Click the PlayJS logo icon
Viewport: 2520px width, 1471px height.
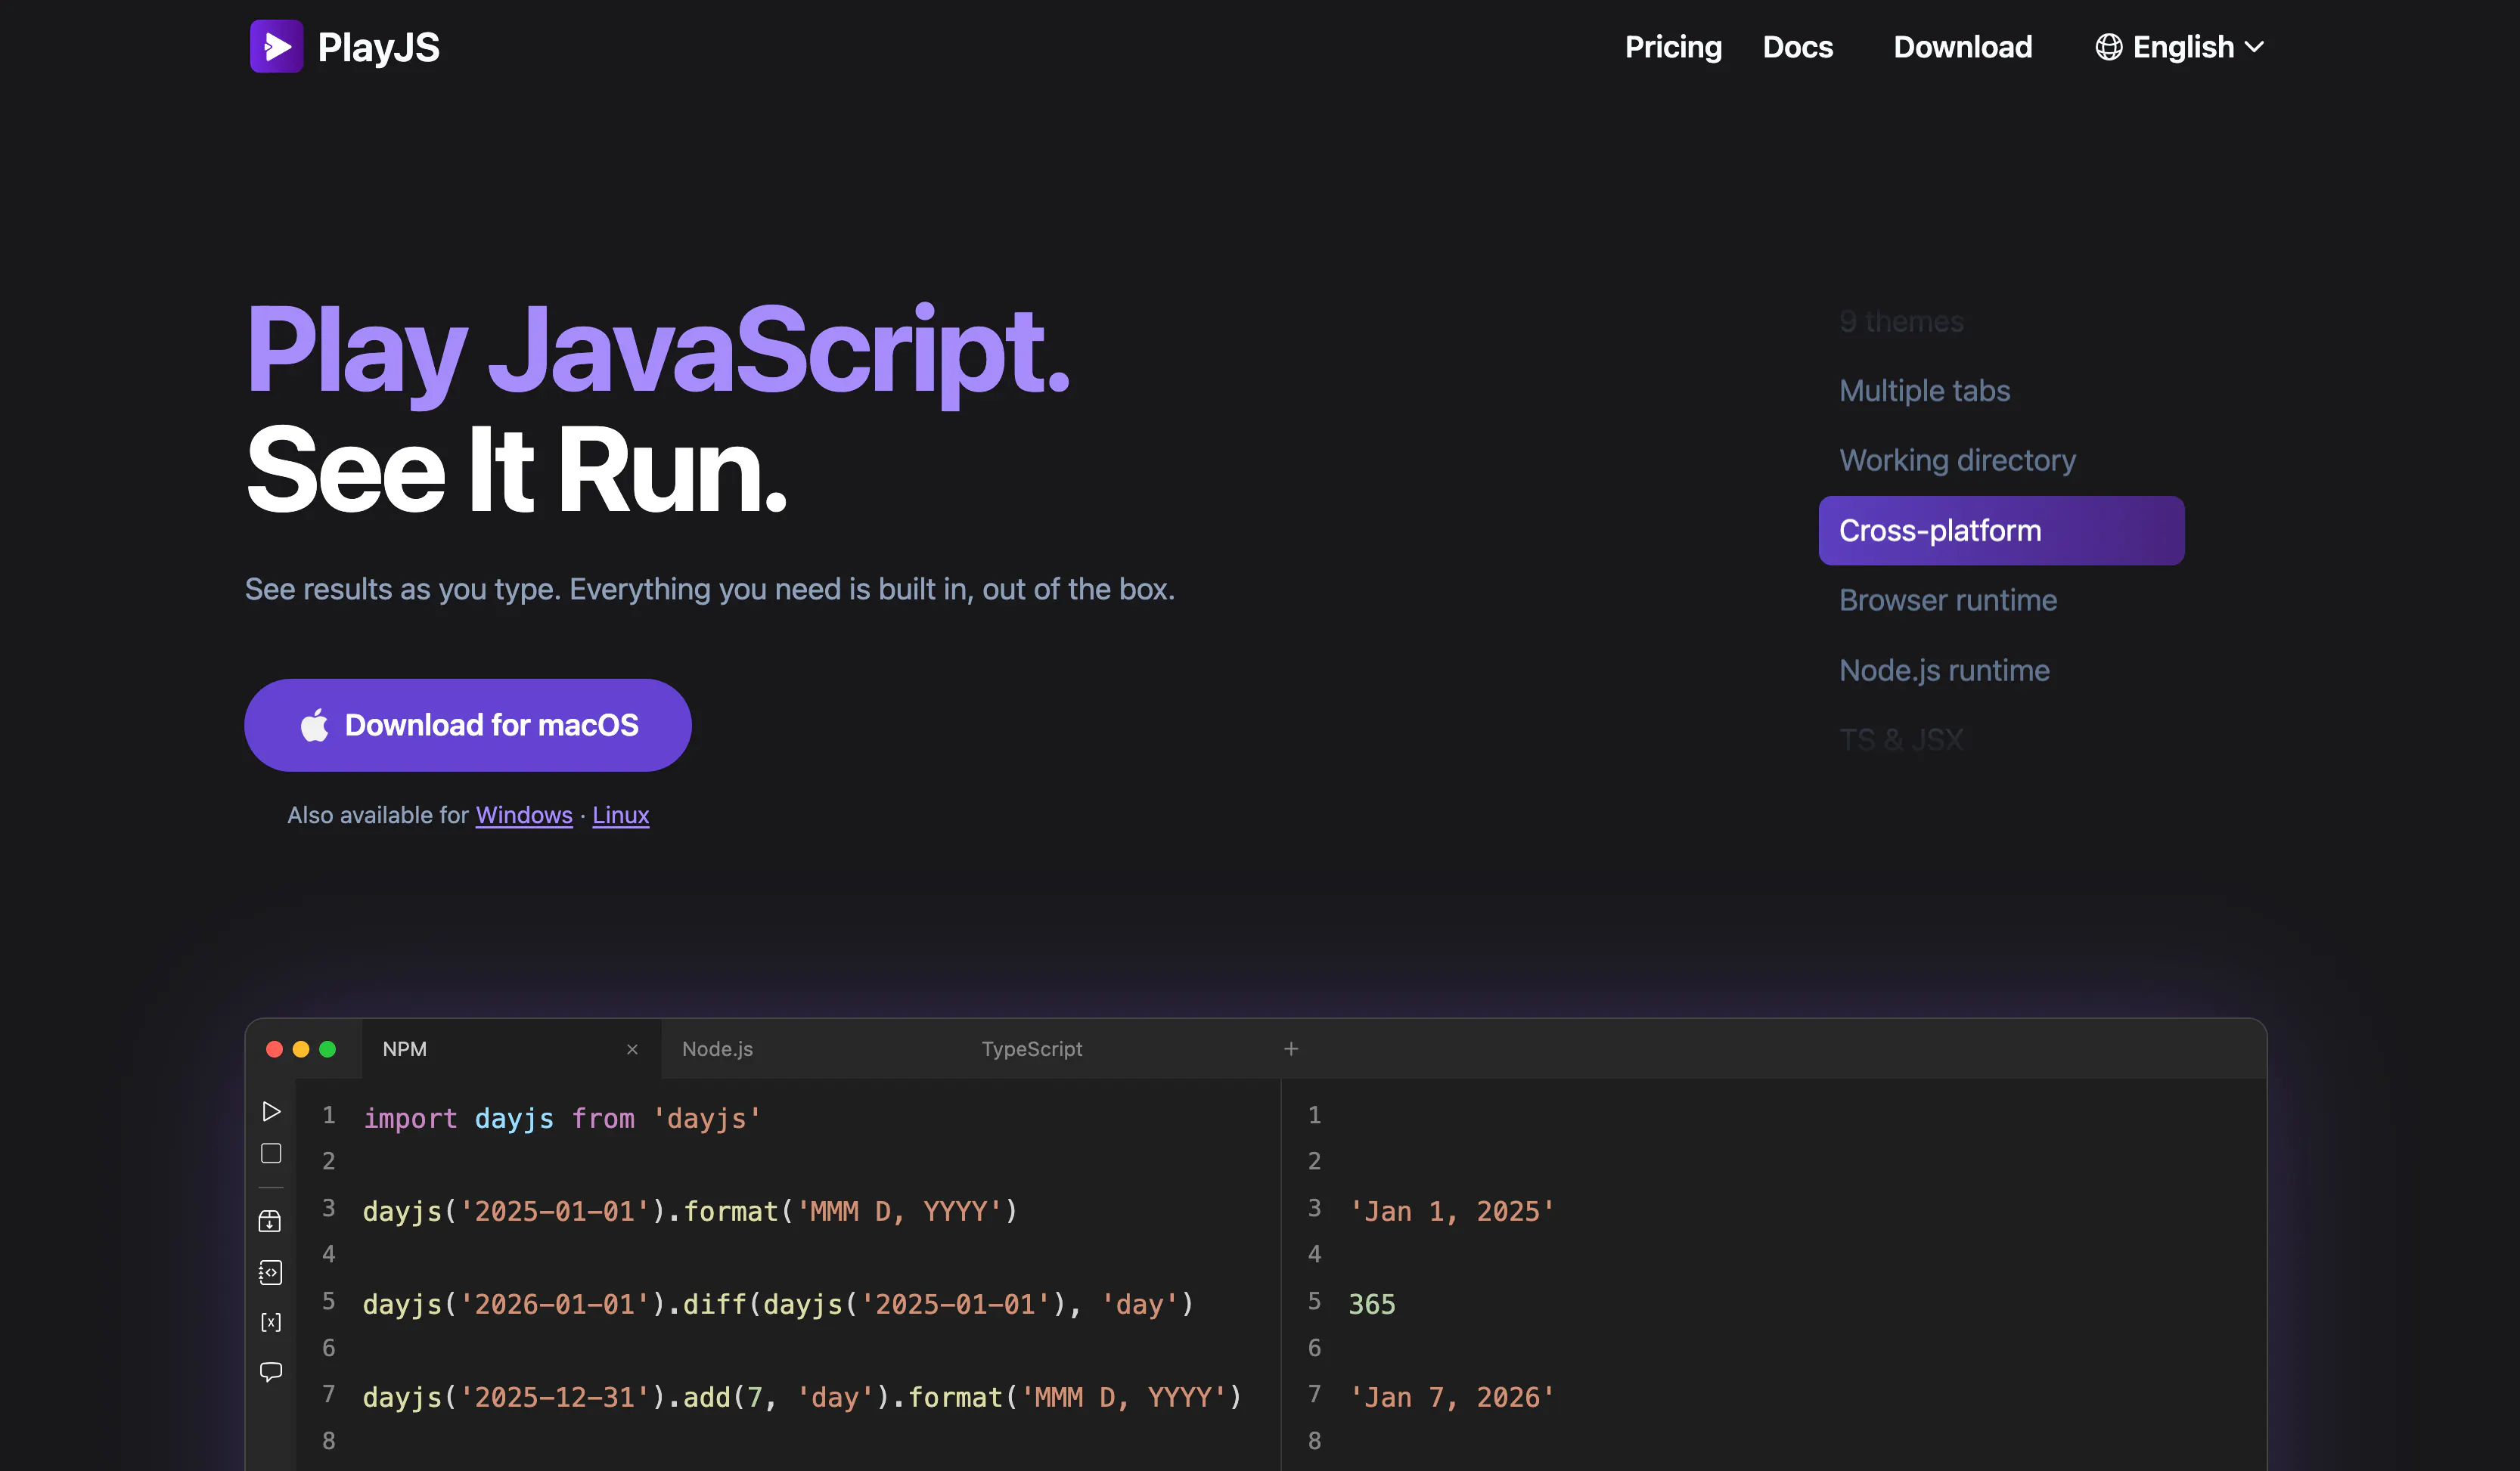coord(276,46)
